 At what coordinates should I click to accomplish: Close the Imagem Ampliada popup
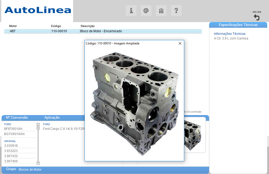click(180, 44)
